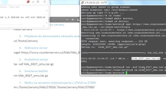Image resolution: width=166 pixels, height=93 pixels.
Task: Click the red pin icon in notepad title bar
Action: 28,2
